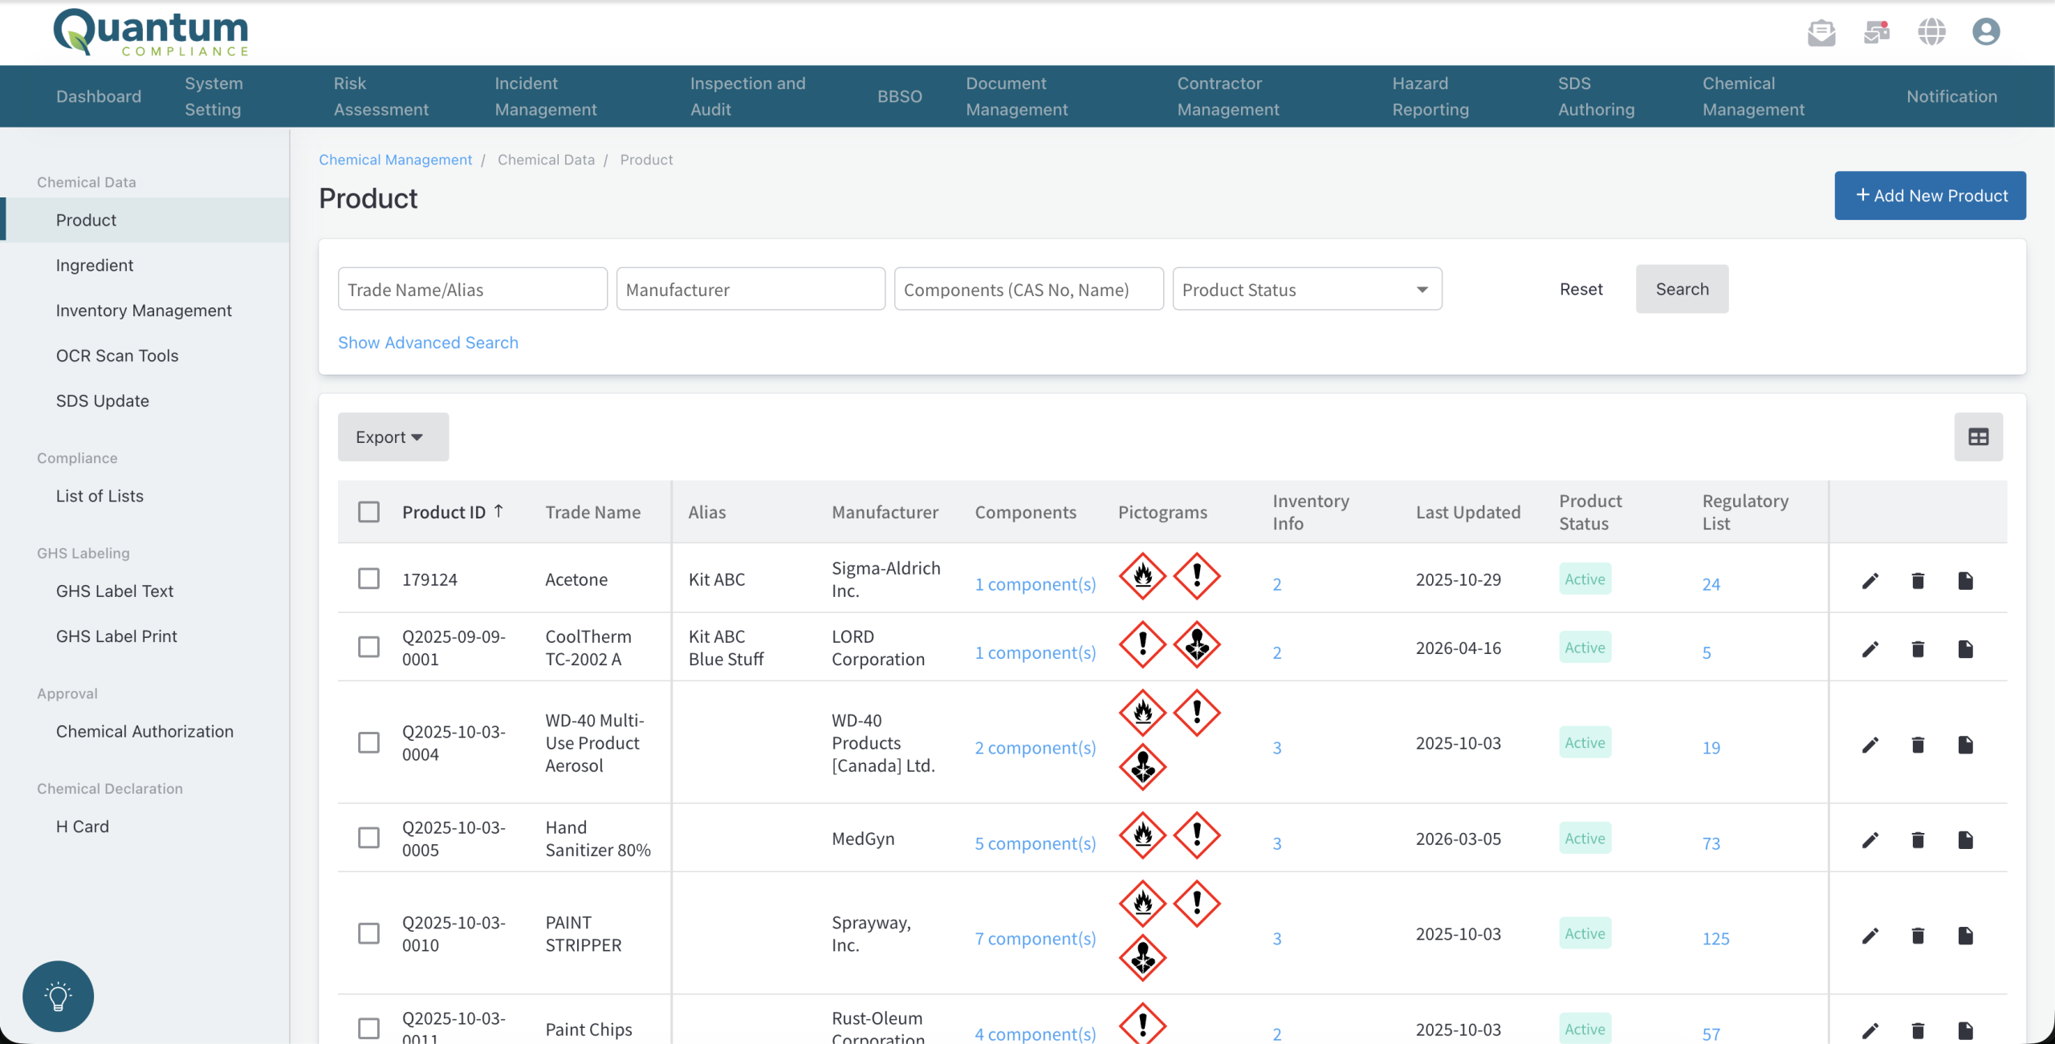
Task: Open OCR Scan Tools in sidebar
Action: (x=117, y=355)
